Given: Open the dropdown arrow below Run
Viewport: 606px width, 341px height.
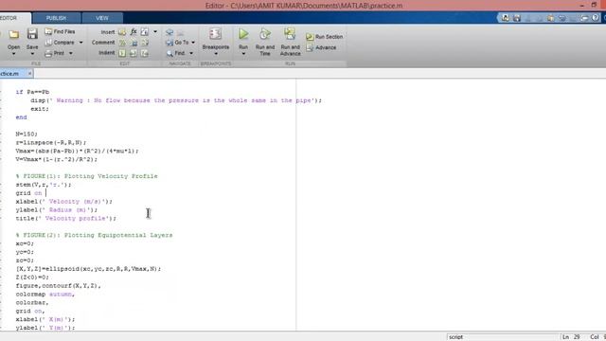Looking at the screenshot, I should click(243, 54).
